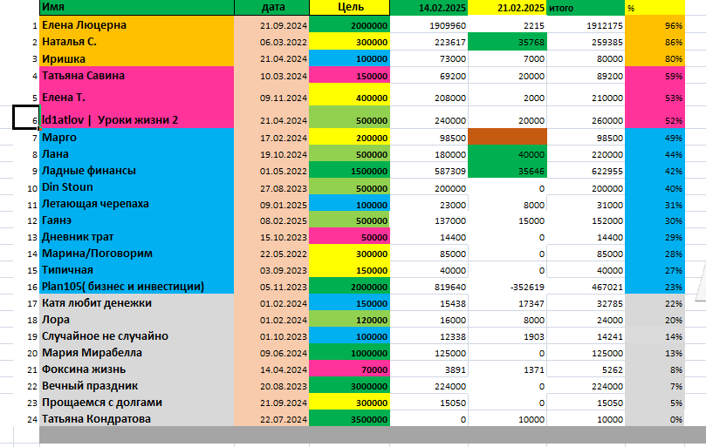Click the total '5262'
This screenshot has height=447, width=706.
586,369
